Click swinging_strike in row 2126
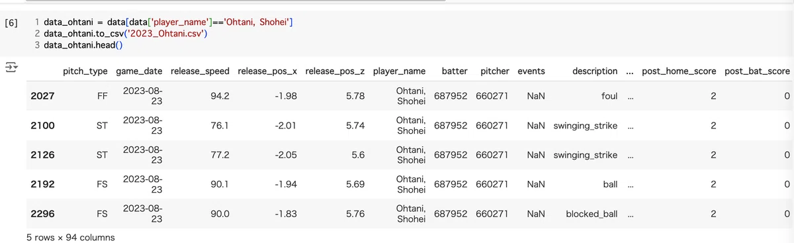Screen dimensions: 794x243 [x=586, y=155]
